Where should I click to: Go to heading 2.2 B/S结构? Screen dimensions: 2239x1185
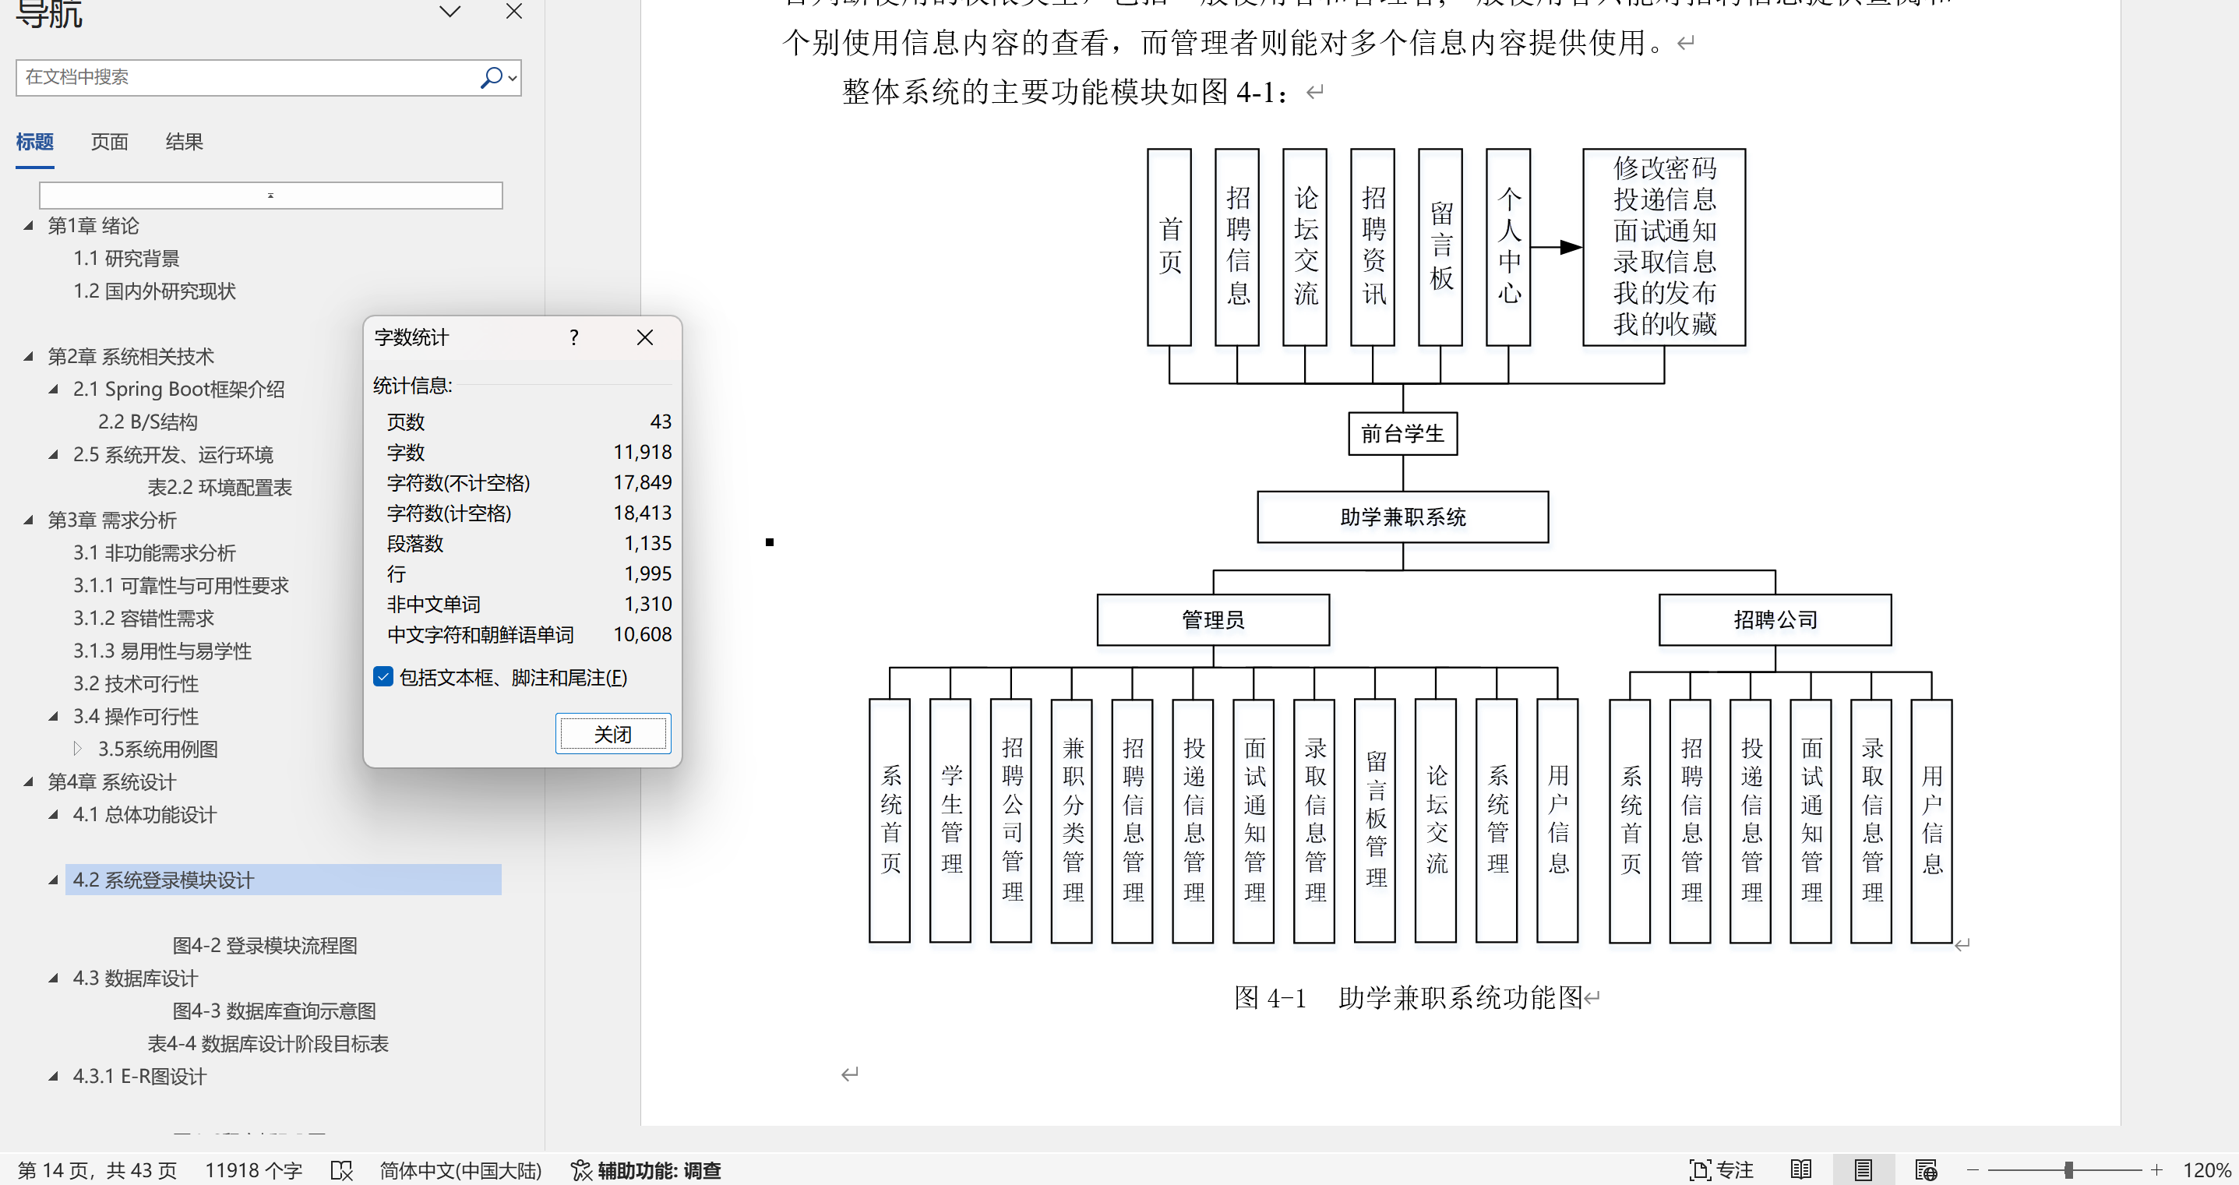pos(148,421)
